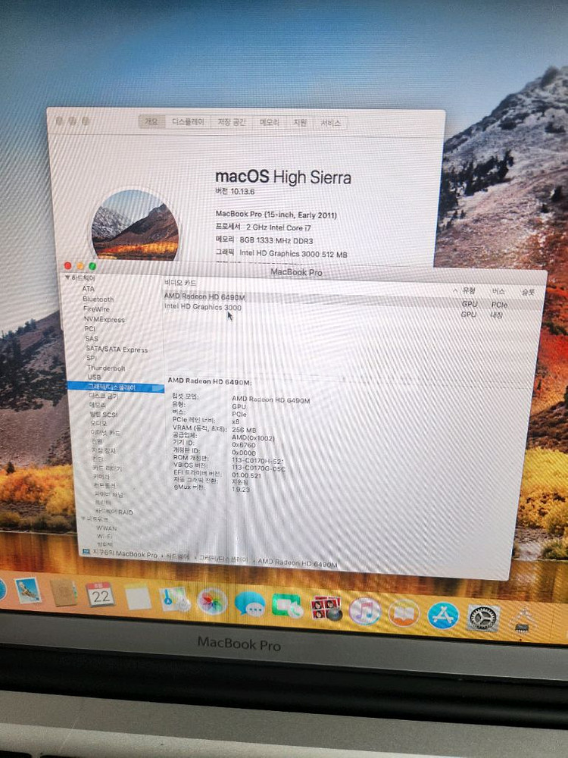This screenshot has width=568, height=758.
Task: Open the Contacts app in the Dock
Action: 64,593
